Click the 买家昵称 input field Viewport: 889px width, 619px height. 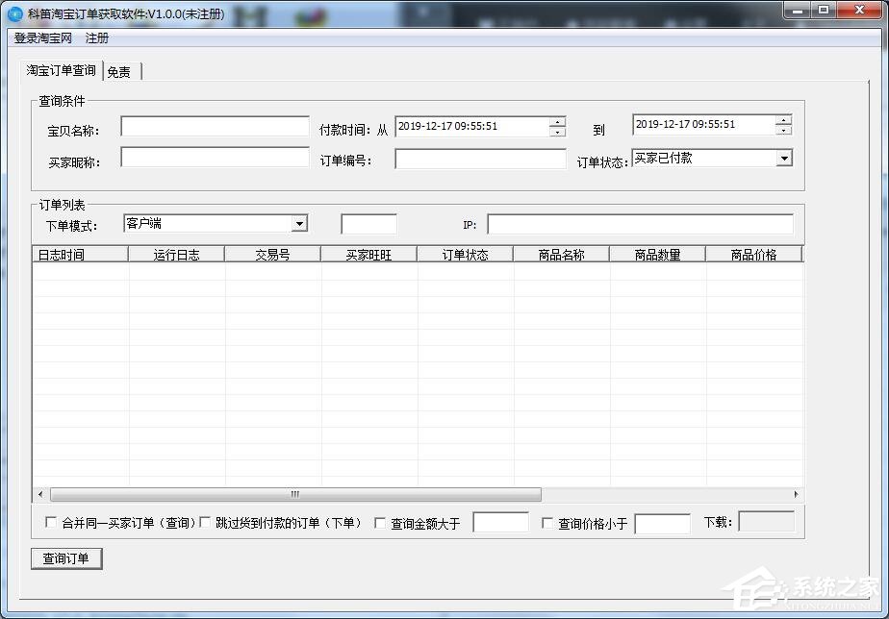(x=215, y=158)
